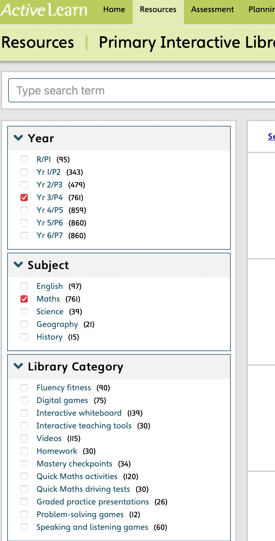Check the Science subject checkbox
This screenshot has width=275, height=541.
24,312
